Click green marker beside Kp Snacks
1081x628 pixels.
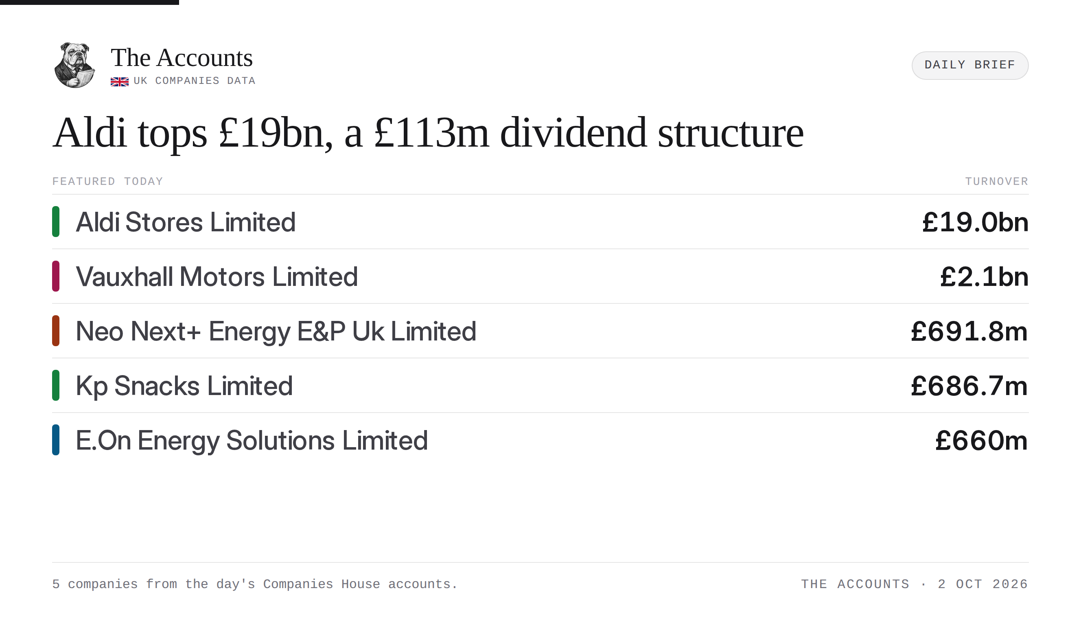[x=56, y=385]
